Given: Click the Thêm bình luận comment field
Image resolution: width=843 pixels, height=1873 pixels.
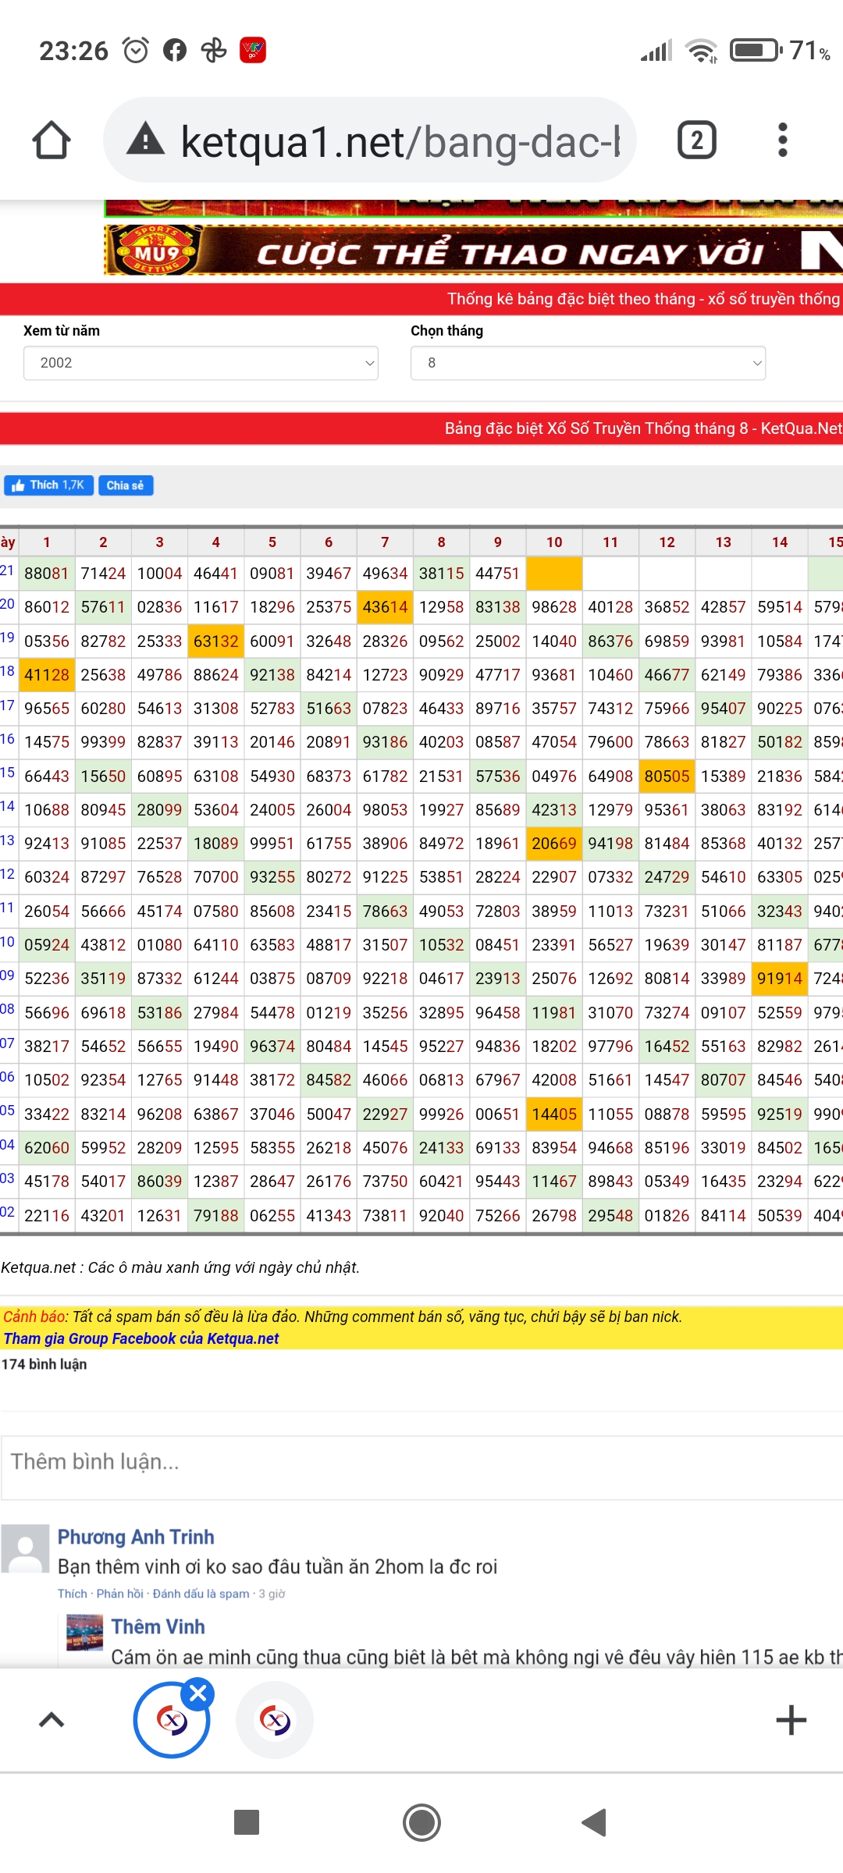Looking at the screenshot, I should (x=421, y=1462).
